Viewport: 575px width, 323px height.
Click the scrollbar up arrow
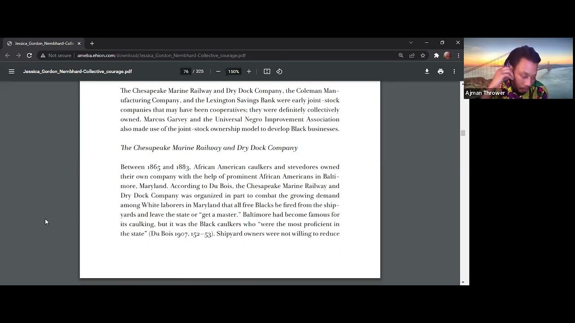[x=463, y=84]
